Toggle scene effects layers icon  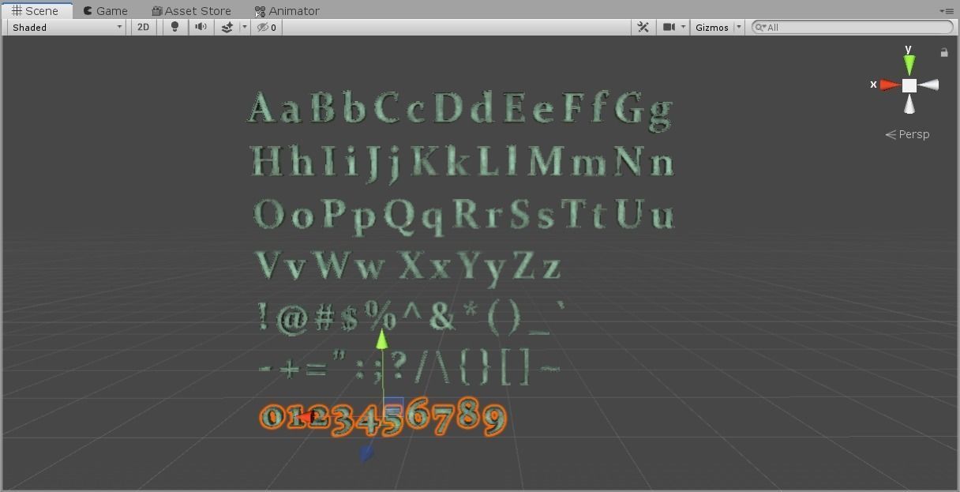[x=227, y=27]
